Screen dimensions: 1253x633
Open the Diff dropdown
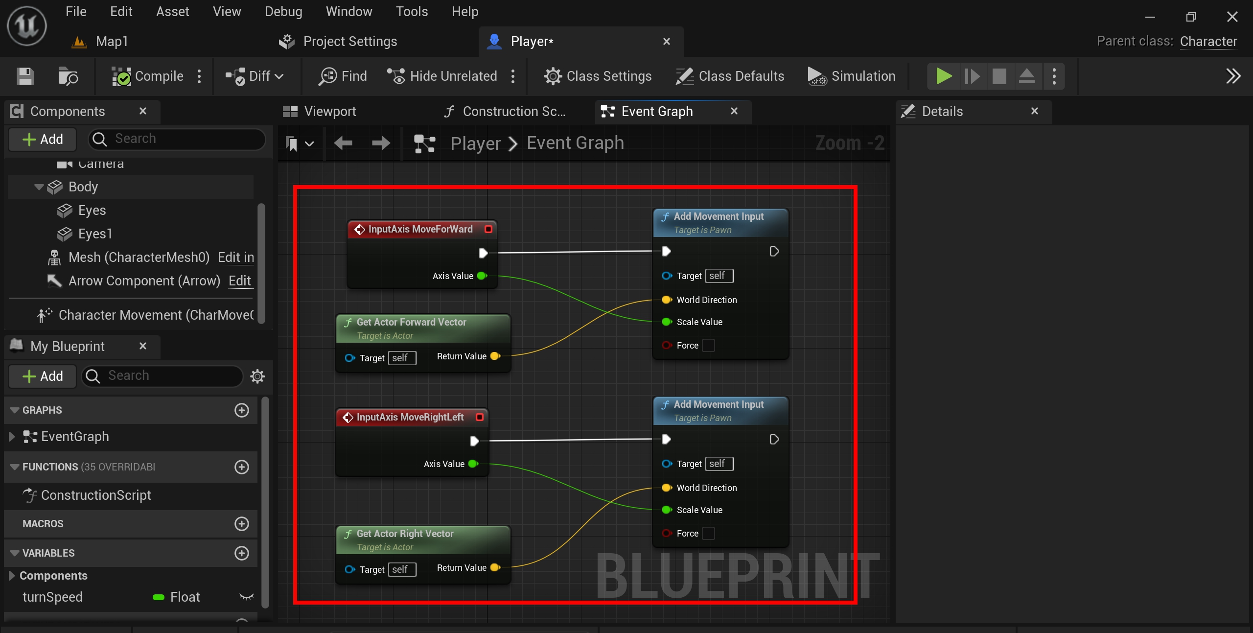click(x=255, y=76)
